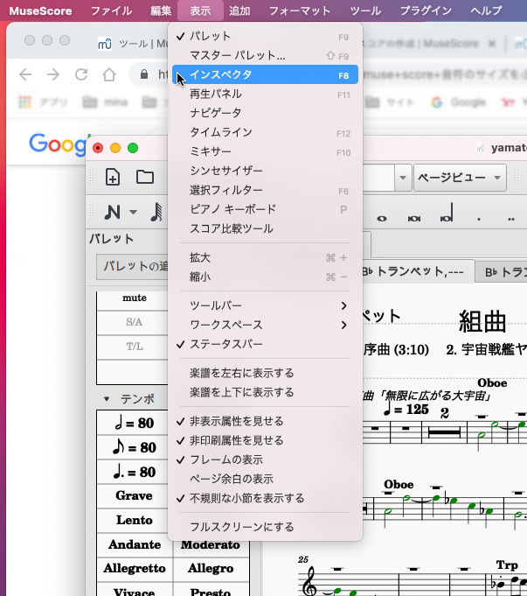
Task: Collapse the テンポ palette section
Action: [107, 398]
